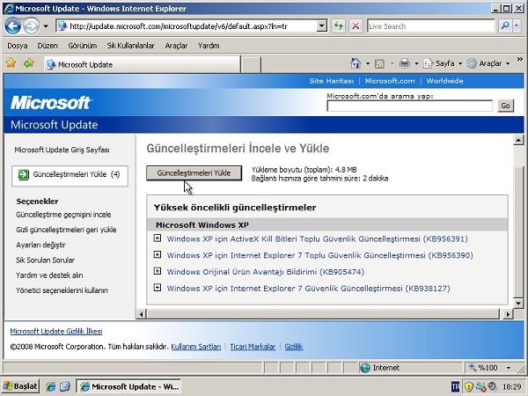Expand the KB956391 ActiveX update details
Screen dimensions: 528x396
[158, 238]
